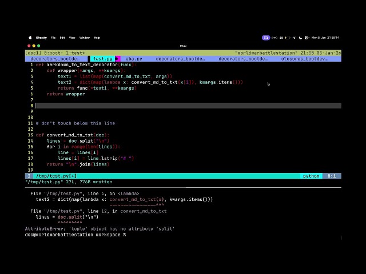The height and width of the screenshot is (274, 366).
Task: Open the closures_bootdev.. buffer tab
Action: pyautogui.click(x=304, y=59)
